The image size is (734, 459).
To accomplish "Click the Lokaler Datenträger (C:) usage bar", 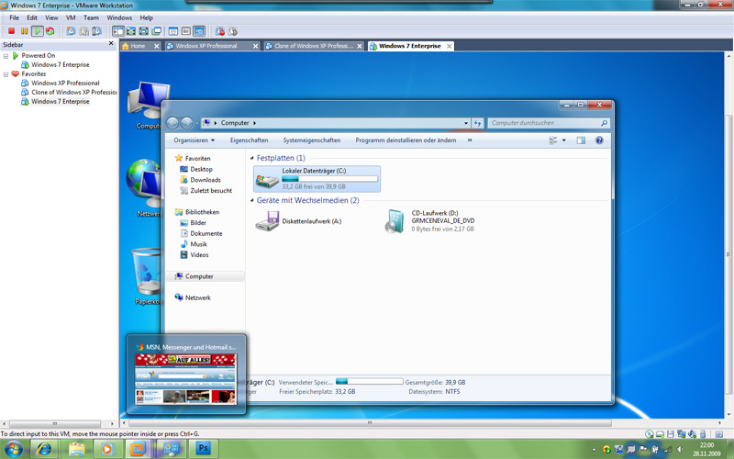I will point(329,178).
